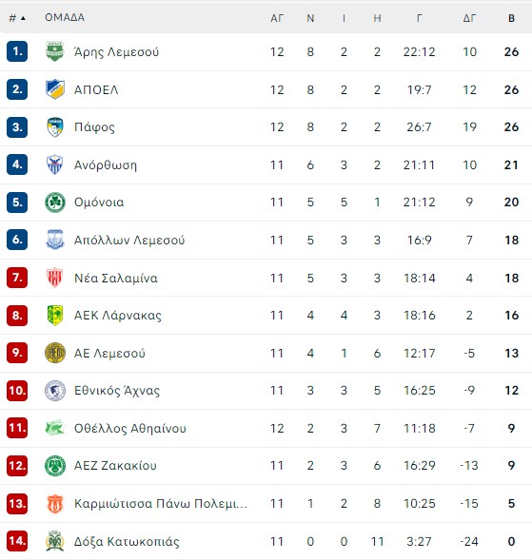Viewport: 532px width, 560px height.
Task: Open the Πάφος club crest
Action: point(54,127)
